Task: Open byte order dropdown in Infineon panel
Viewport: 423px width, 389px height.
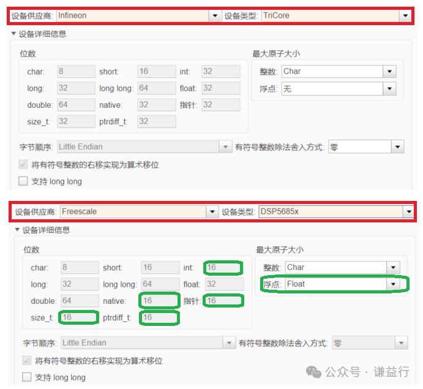Action: pos(225,147)
